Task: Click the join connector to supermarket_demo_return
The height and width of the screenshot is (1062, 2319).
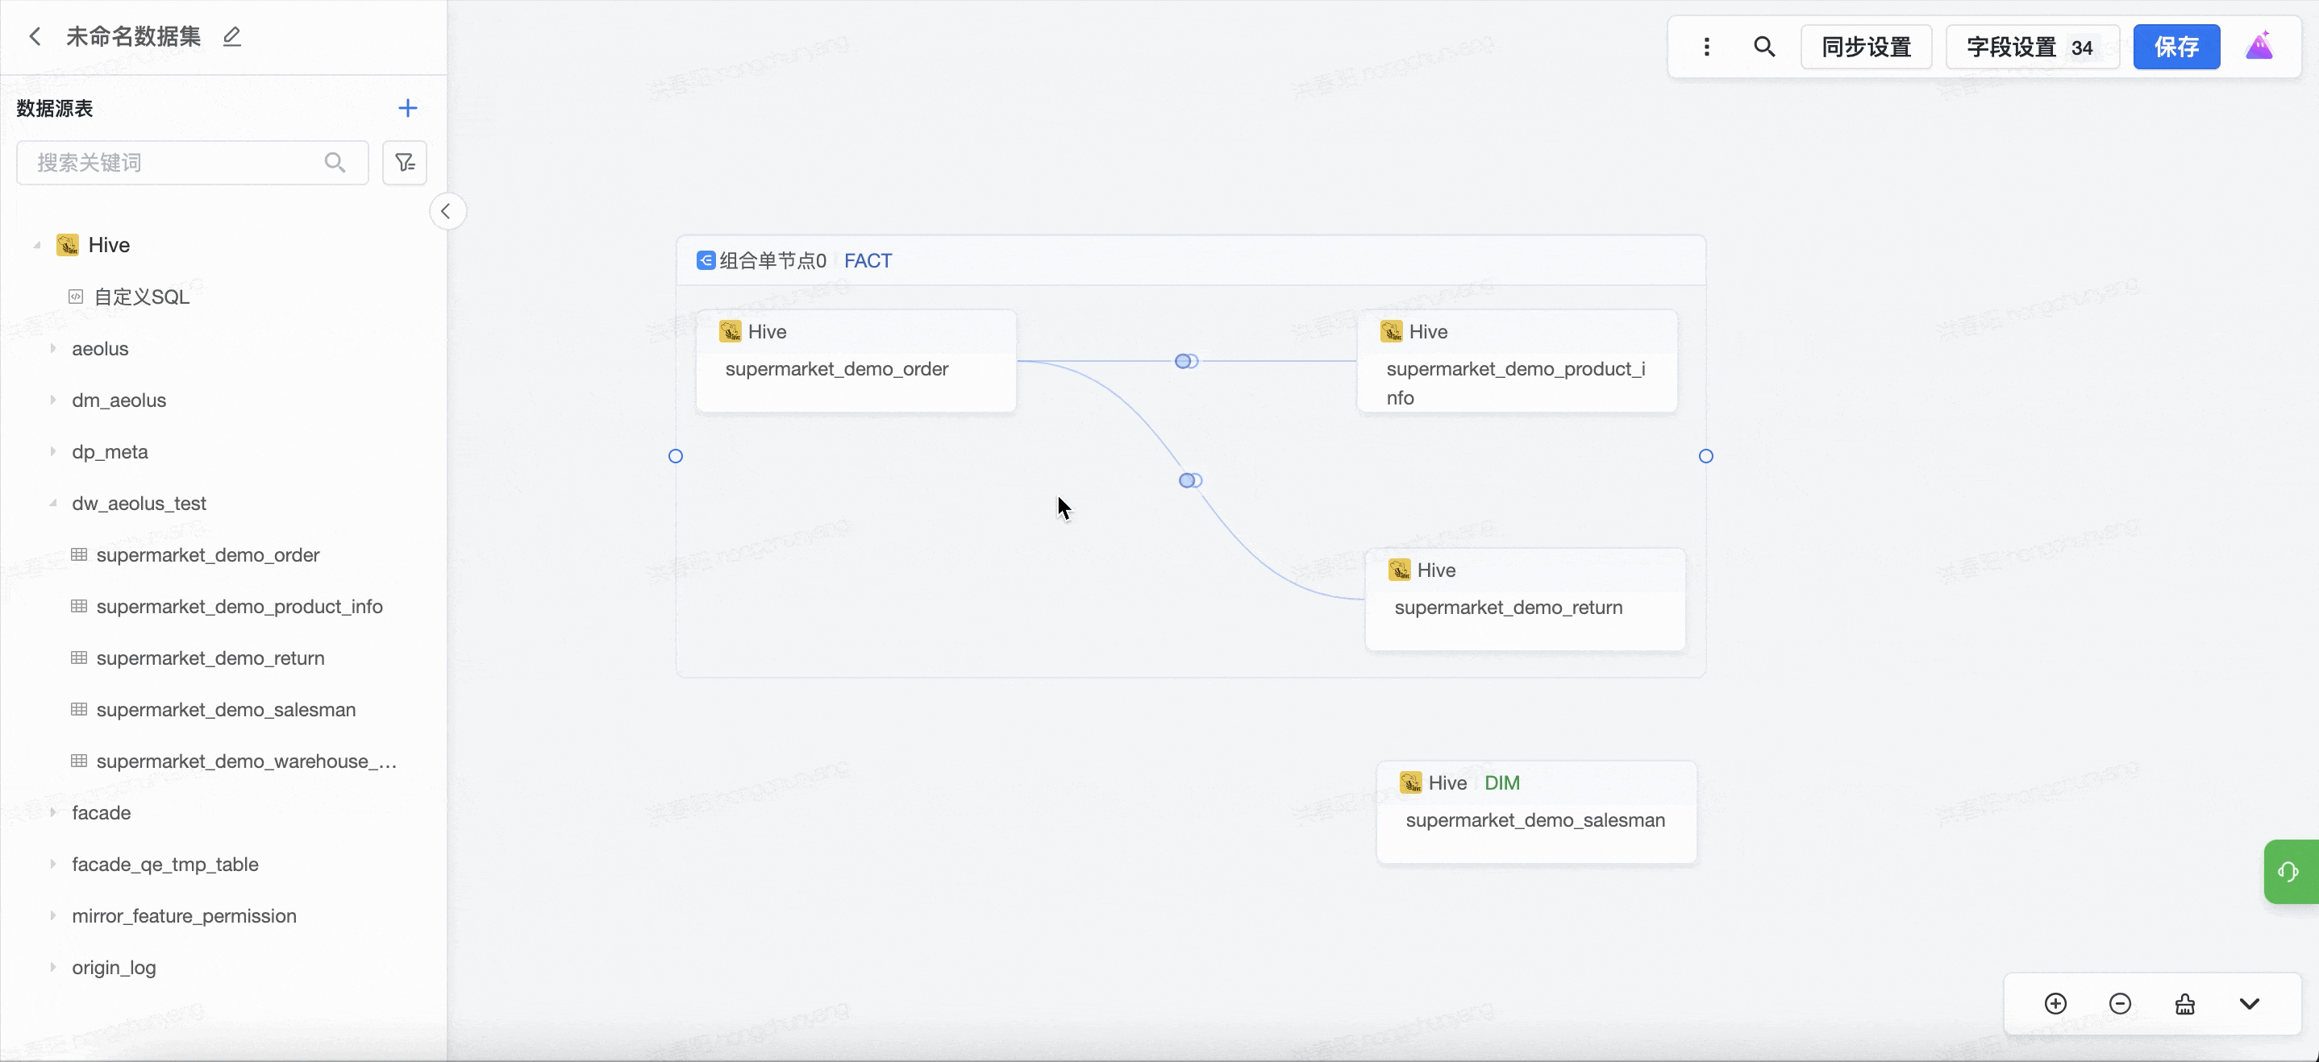Action: click(1189, 480)
